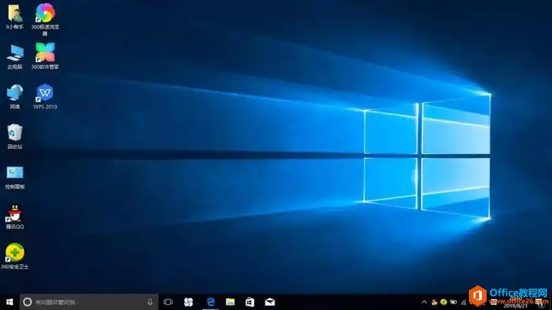Click the Cortana microphone icon
The image size is (552, 310).
pyautogui.click(x=150, y=302)
